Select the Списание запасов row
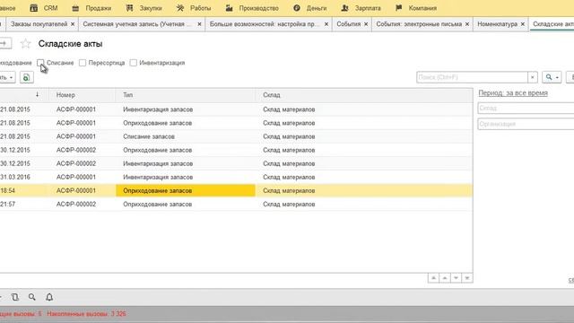The width and height of the screenshot is (574, 323). (236, 136)
